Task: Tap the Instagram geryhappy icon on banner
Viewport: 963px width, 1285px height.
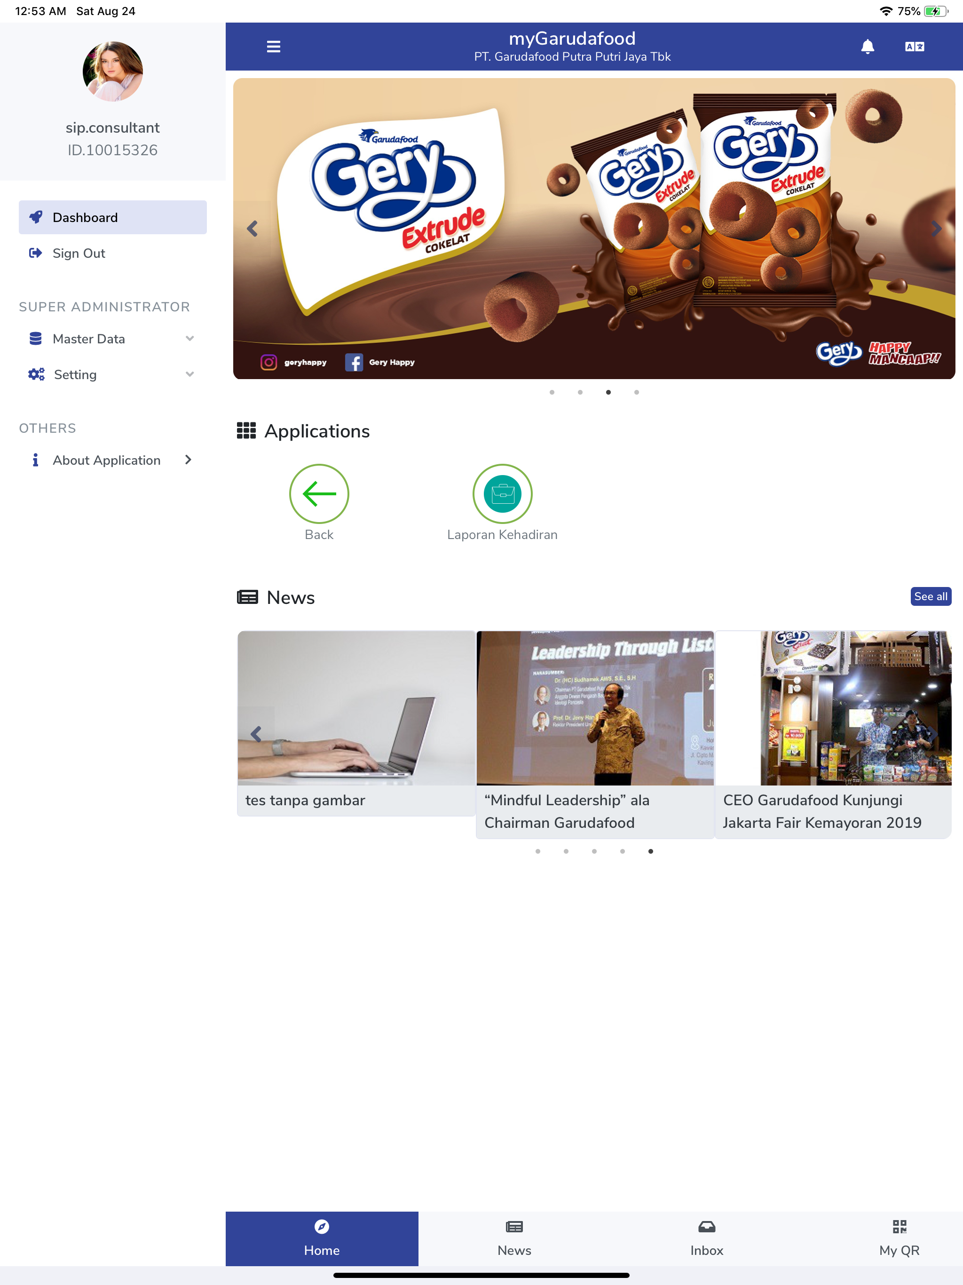Action: (268, 362)
